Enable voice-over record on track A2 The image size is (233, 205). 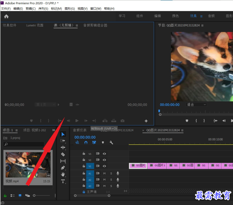coord(118,180)
